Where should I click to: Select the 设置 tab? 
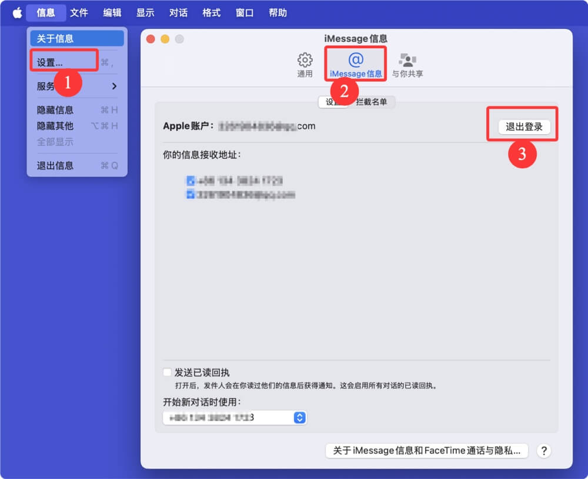click(x=334, y=102)
